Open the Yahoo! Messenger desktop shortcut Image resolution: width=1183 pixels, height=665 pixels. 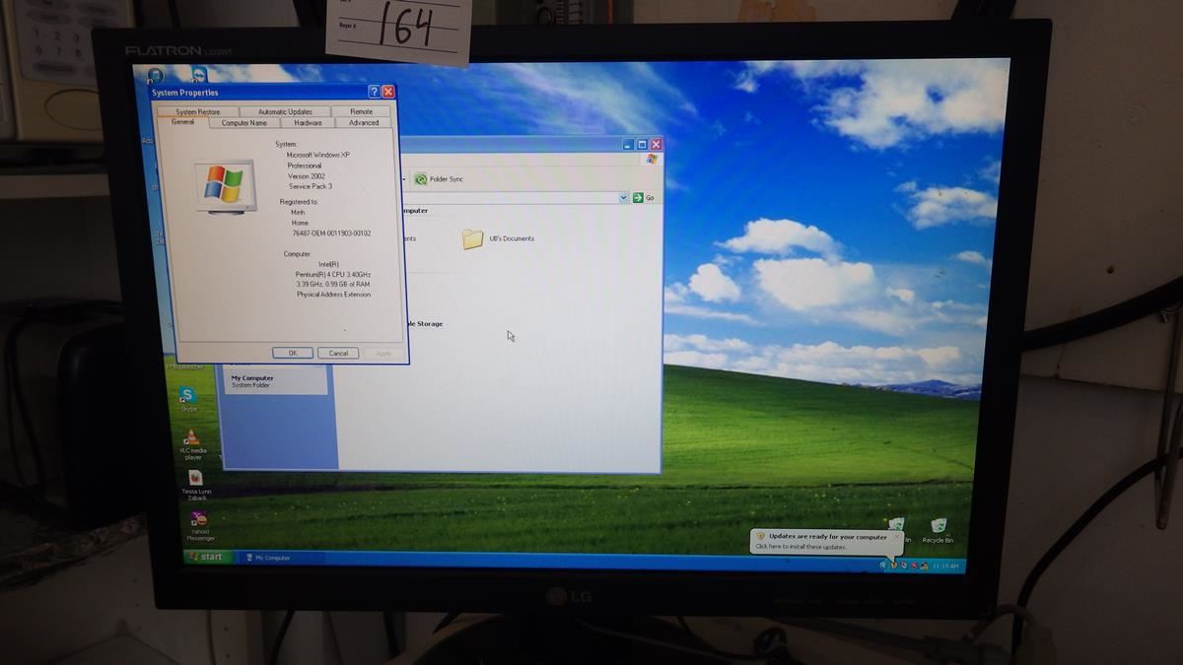[198, 524]
